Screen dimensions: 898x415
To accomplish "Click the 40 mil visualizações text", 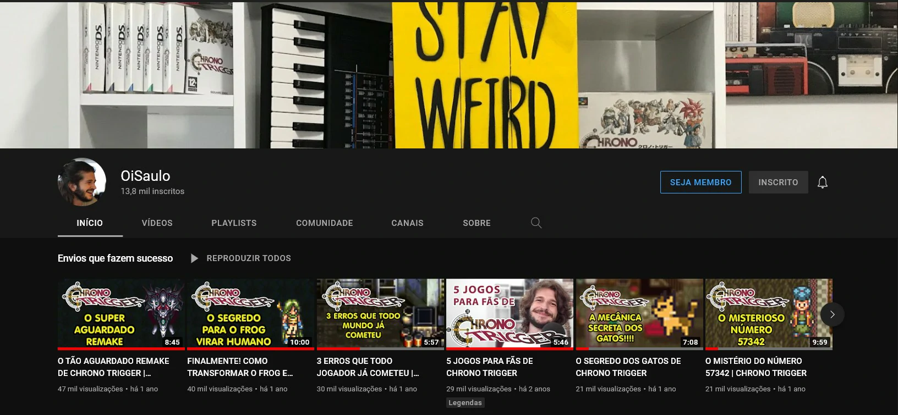I will pyautogui.click(x=220, y=389).
